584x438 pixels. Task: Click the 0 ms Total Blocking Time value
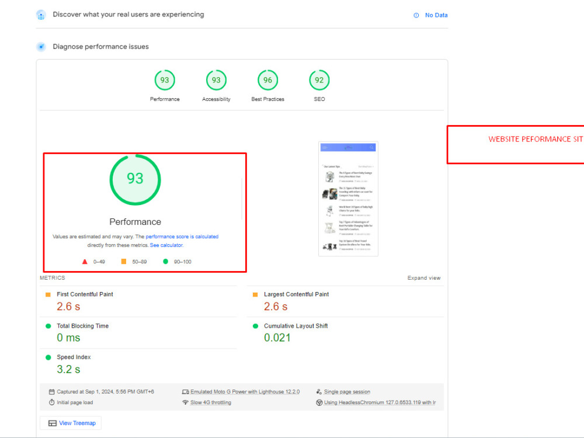pyautogui.click(x=68, y=338)
